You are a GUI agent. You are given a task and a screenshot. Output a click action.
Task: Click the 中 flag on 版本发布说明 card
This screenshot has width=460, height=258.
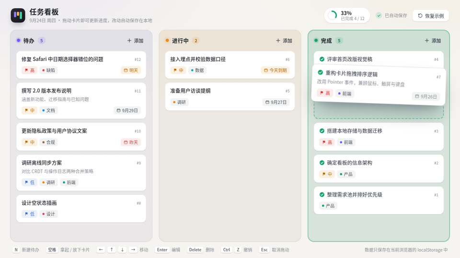pos(29,110)
